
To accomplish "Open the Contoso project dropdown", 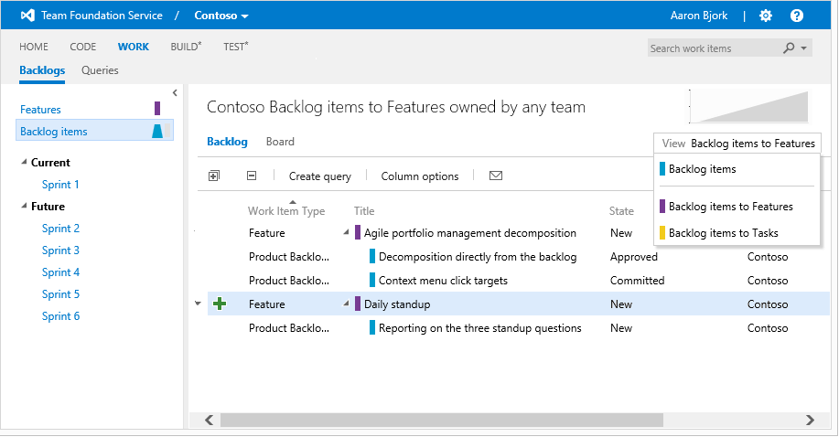I will (221, 16).
